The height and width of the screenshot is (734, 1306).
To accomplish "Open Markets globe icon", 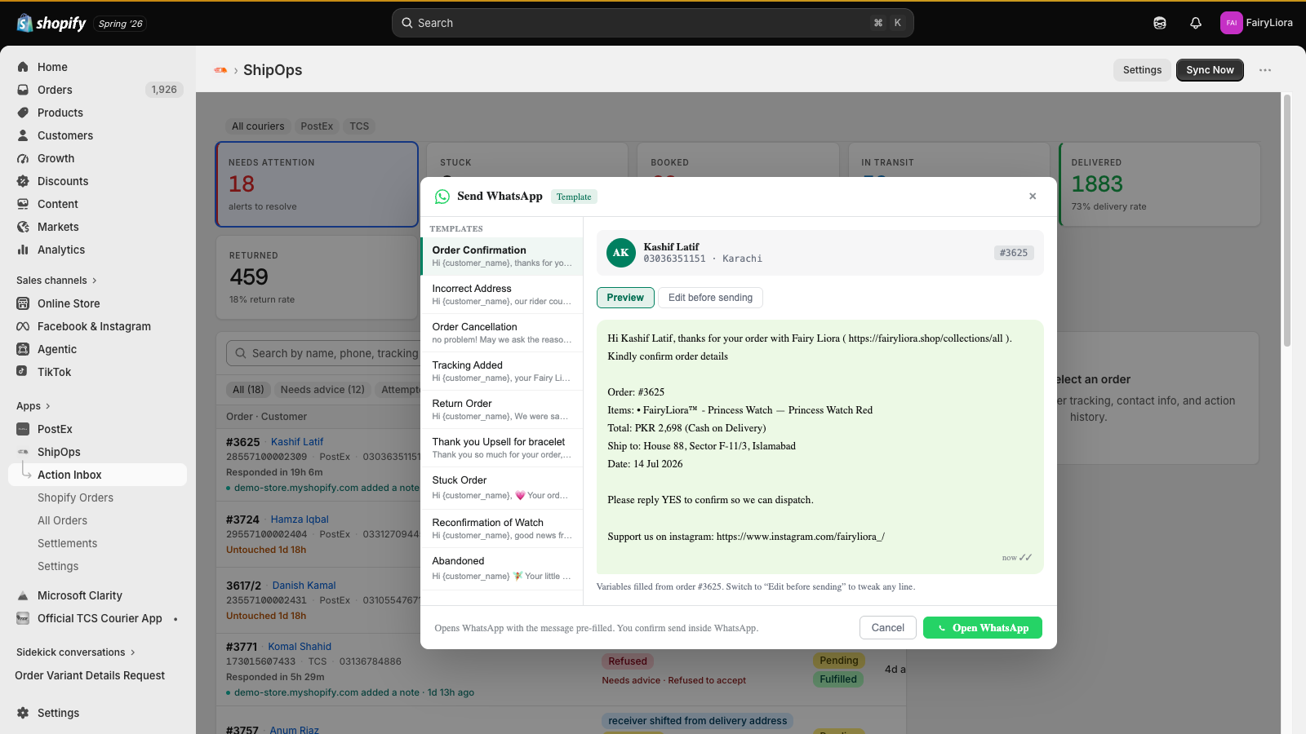I will pyautogui.click(x=23, y=227).
